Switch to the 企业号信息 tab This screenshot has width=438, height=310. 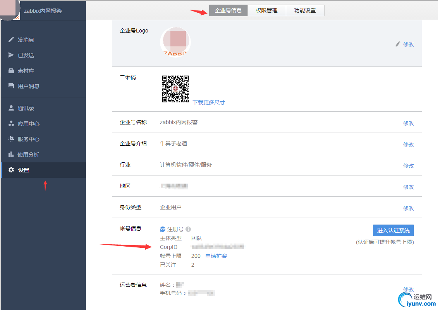(228, 10)
